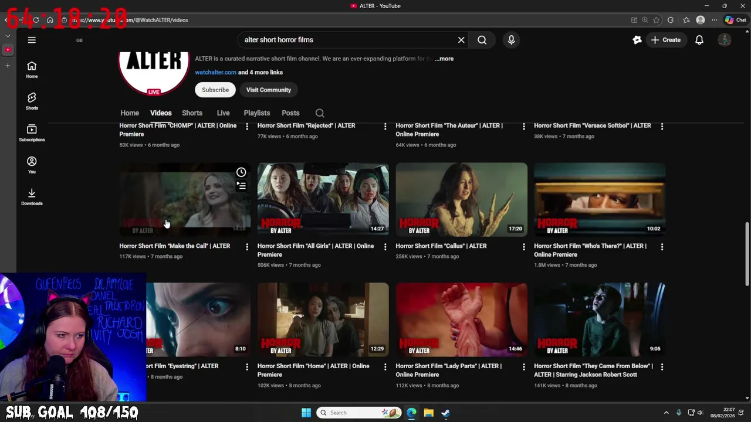Click the magnifier search button
Screen dimensions: 751x422
point(482,40)
